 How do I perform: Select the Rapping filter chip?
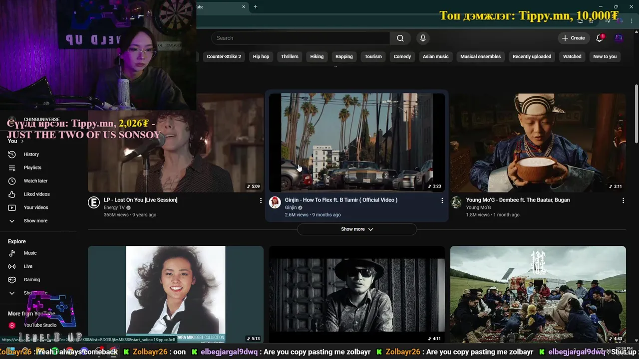pyautogui.click(x=344, y=56)
